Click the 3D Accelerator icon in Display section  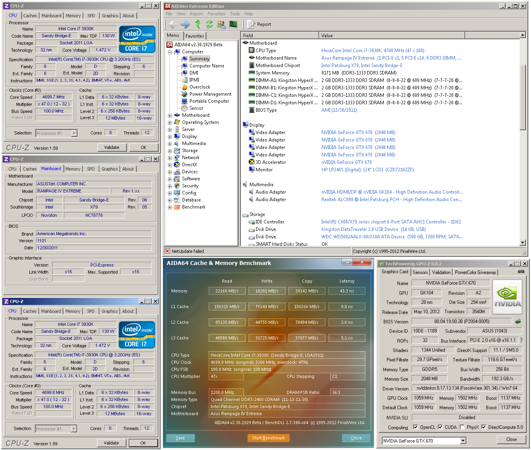[x=252, y=162]
